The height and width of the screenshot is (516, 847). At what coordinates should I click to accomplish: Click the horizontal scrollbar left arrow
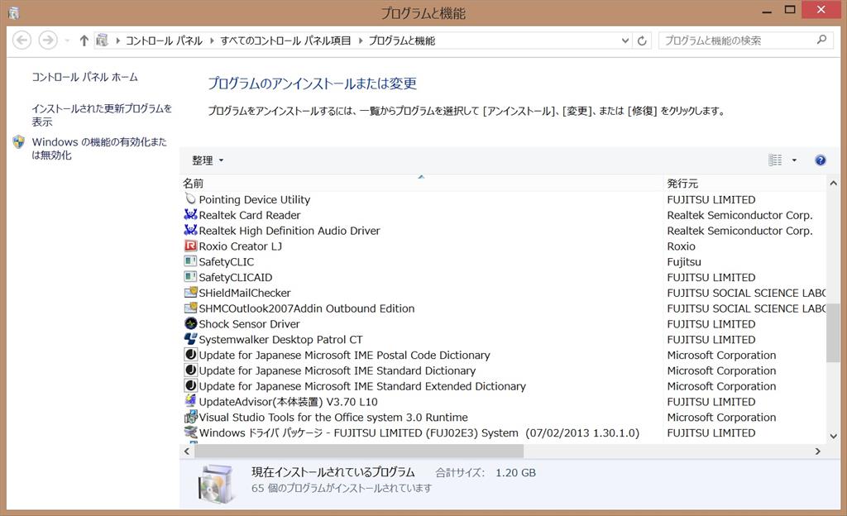click(187, 451)
